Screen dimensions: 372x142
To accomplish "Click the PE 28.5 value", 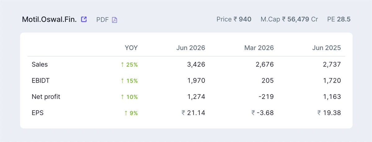I will click(339, 19).
